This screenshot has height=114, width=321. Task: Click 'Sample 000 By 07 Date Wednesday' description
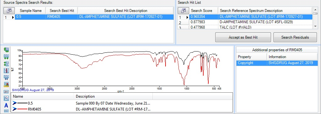pos(113,103)
